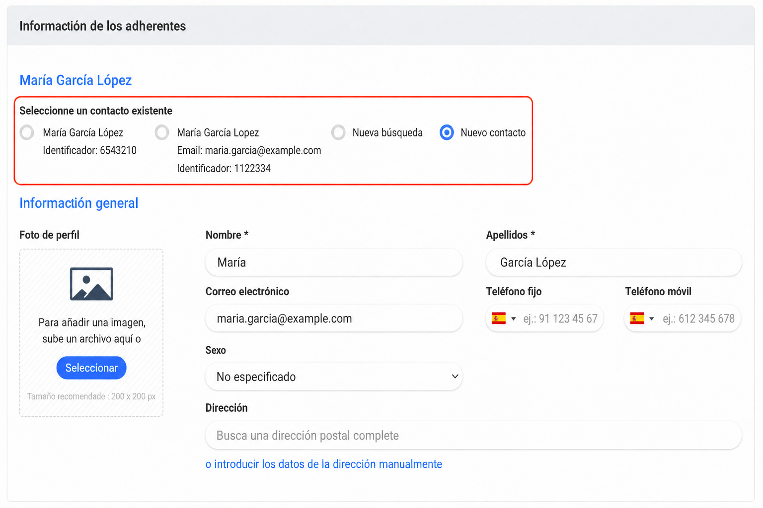Click the Teléfono fijo number input

560,318
